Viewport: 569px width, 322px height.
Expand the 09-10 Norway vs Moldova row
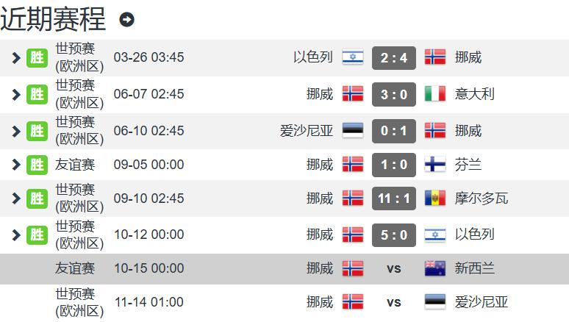(x=16, y=198)
